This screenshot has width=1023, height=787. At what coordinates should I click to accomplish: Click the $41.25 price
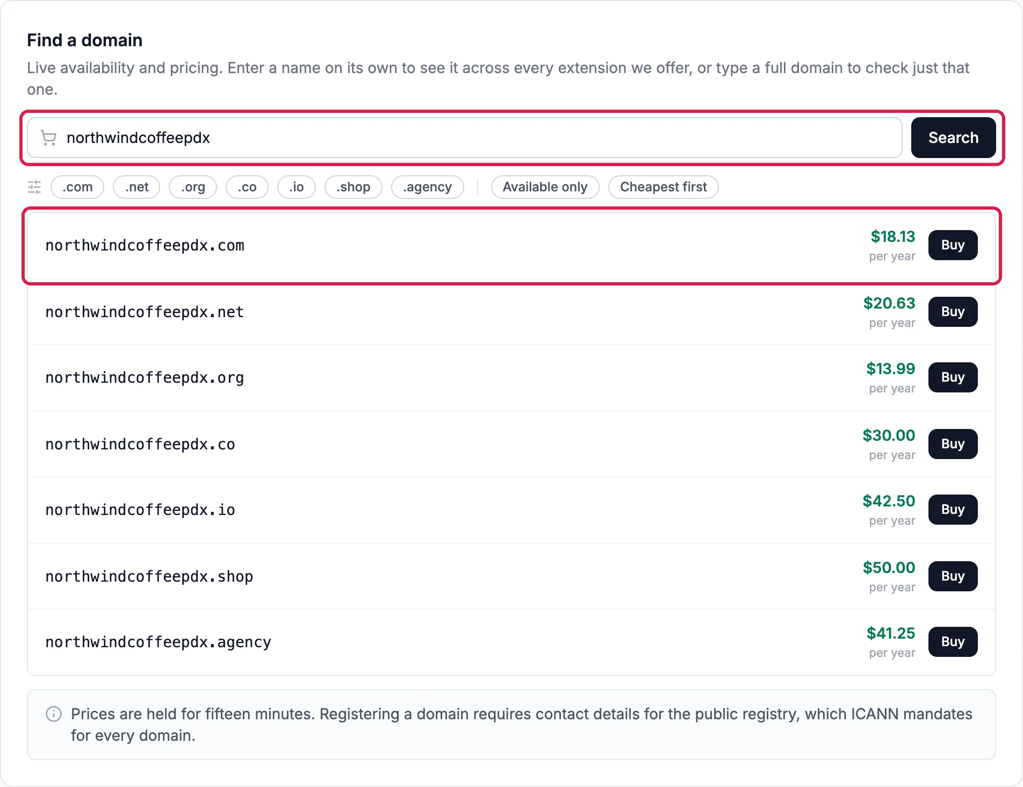click(891, 633)
